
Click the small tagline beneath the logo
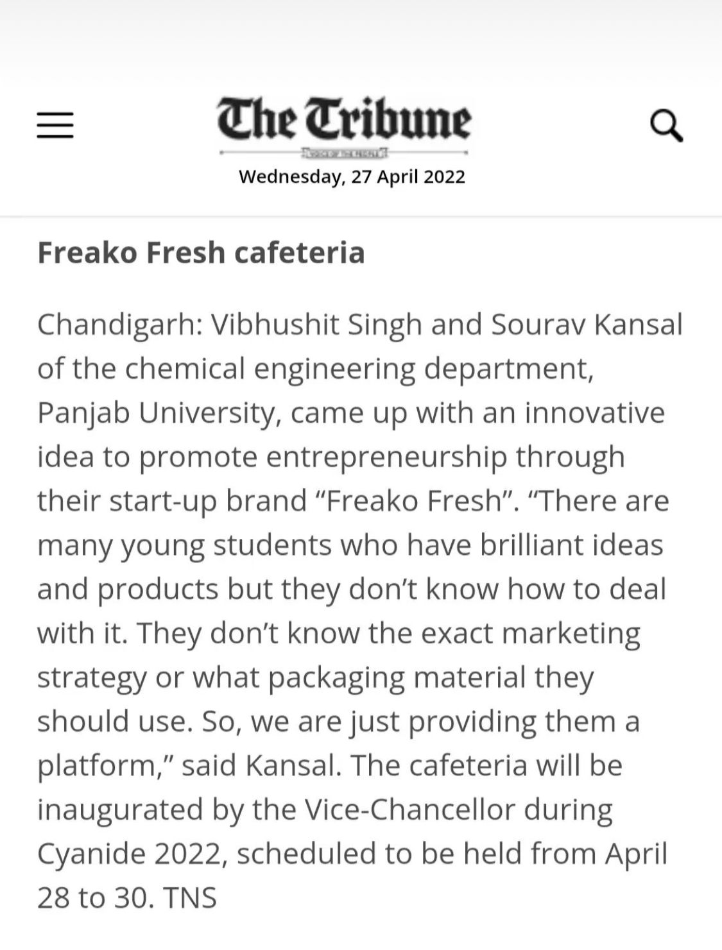344,153
